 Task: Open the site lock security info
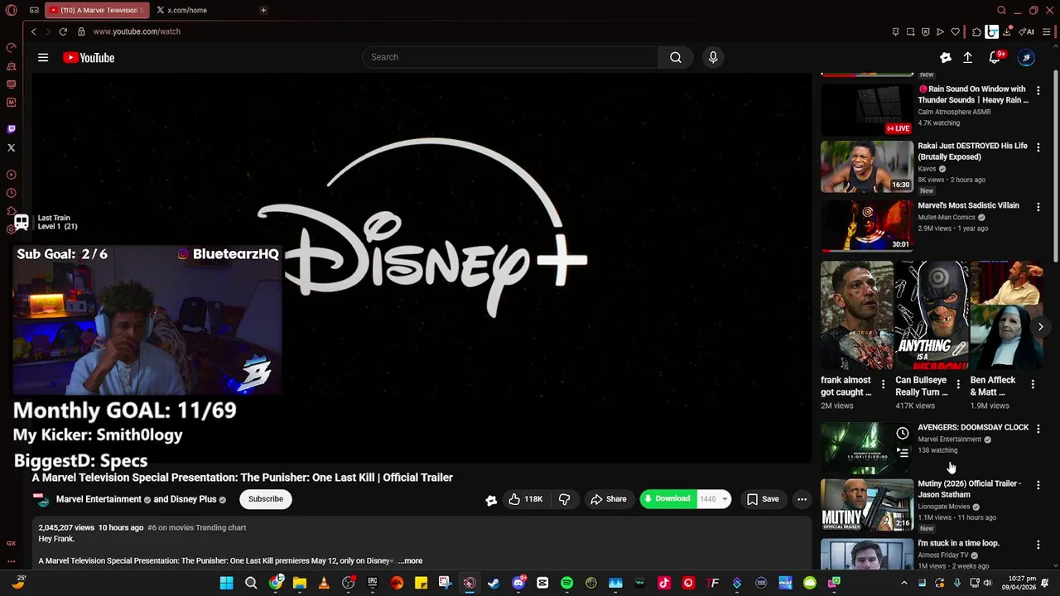point(81,31)
